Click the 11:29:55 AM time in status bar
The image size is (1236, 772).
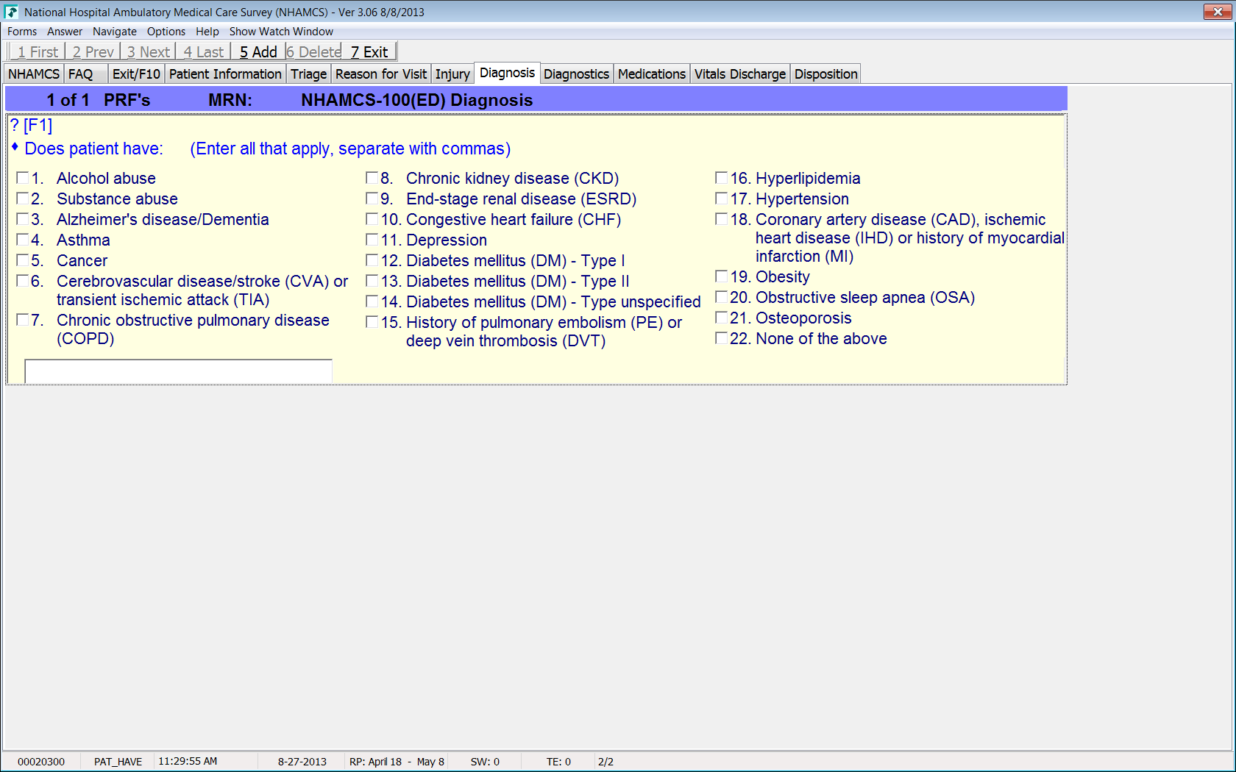point(188,762)
